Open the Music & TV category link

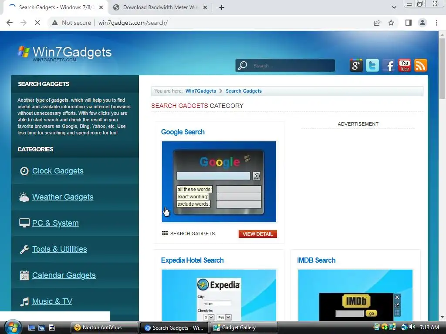(52, 301)
